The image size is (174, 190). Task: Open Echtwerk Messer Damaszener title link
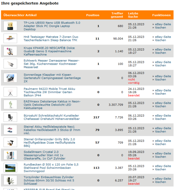[52, 64]
